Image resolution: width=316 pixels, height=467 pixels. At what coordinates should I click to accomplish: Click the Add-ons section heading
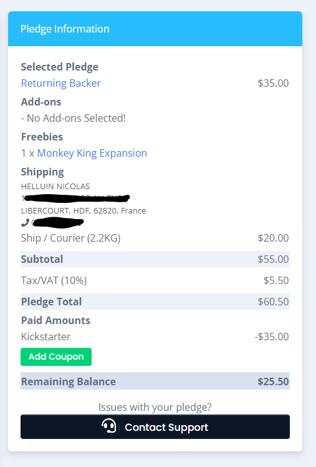point(41,102)
